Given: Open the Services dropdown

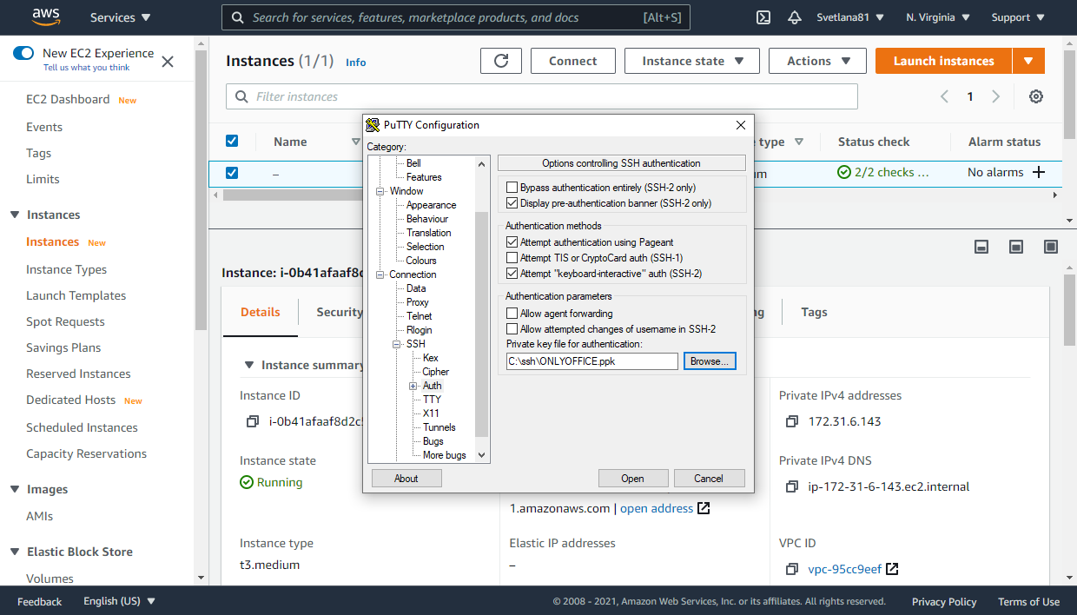Looking at the screenshot, I should (120, 17).
